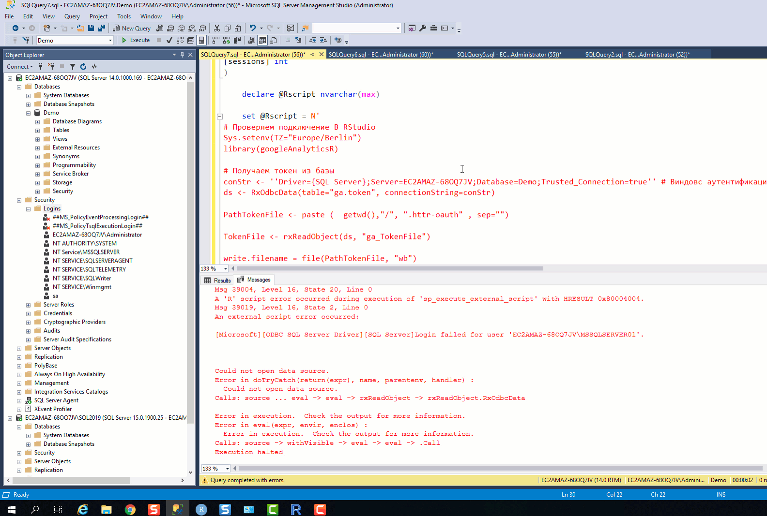Open the Query menu
The width and height of the screenshot is (767, 516).
pyautogui.click(x=72, y=16)
